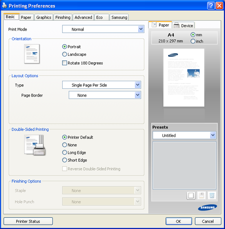The image size is (225, 229).
Task: Open the Eco tab
Action: pos(99,18)
